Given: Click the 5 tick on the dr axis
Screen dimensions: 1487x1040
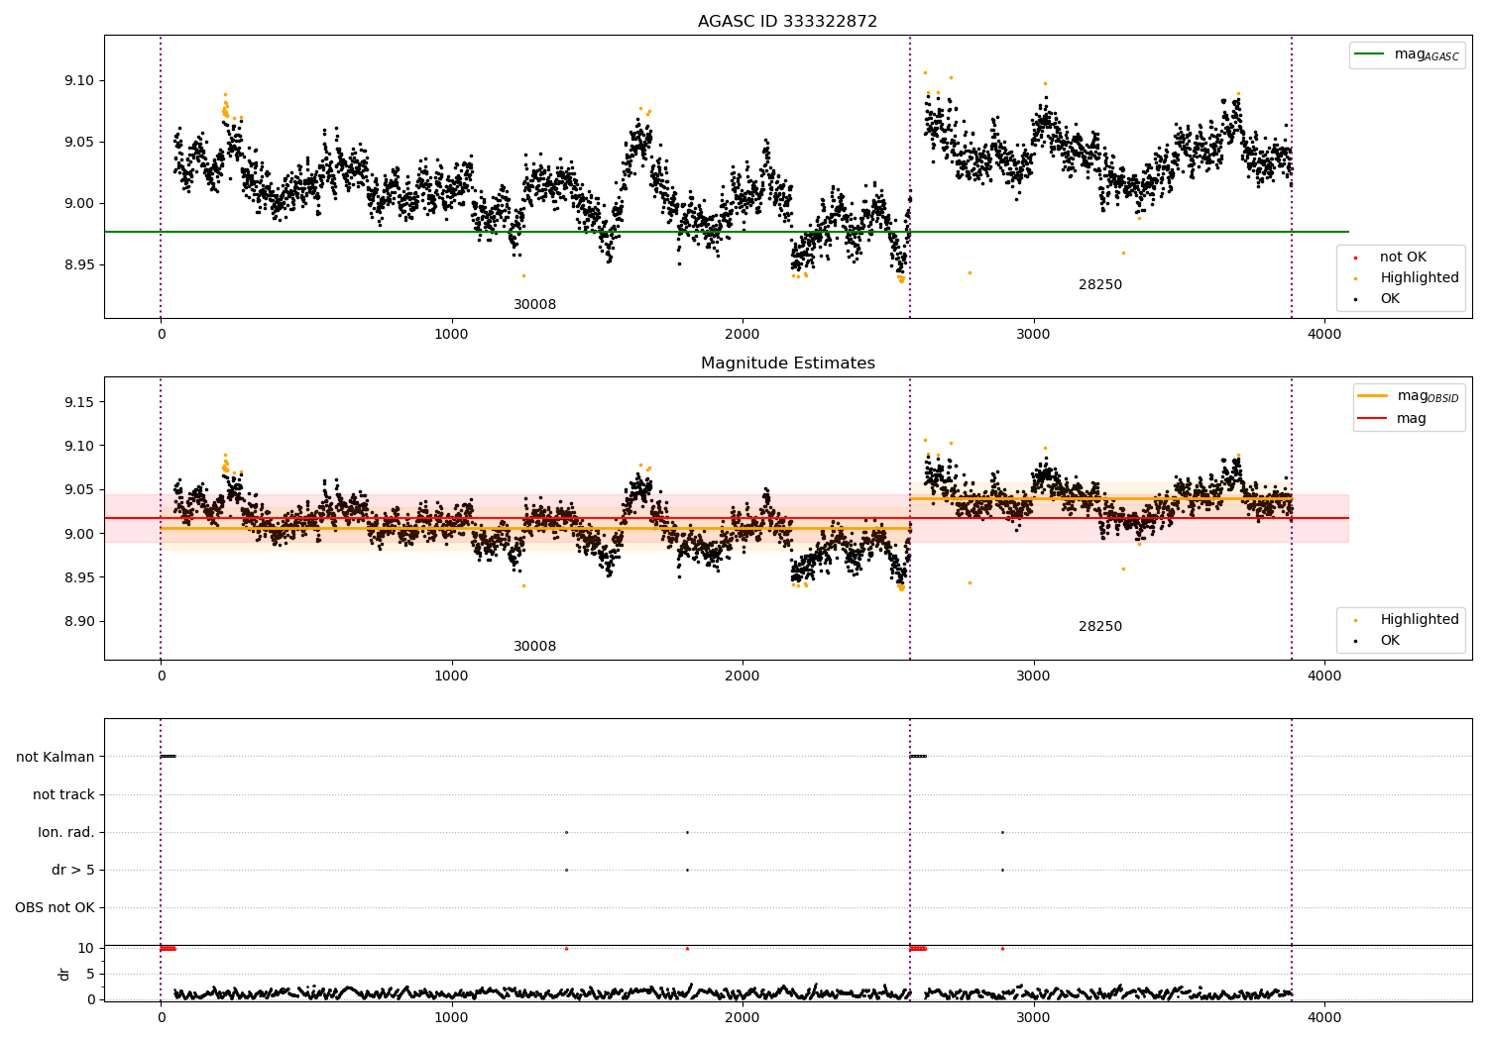Looking at the screenshot, I should 90,974.
